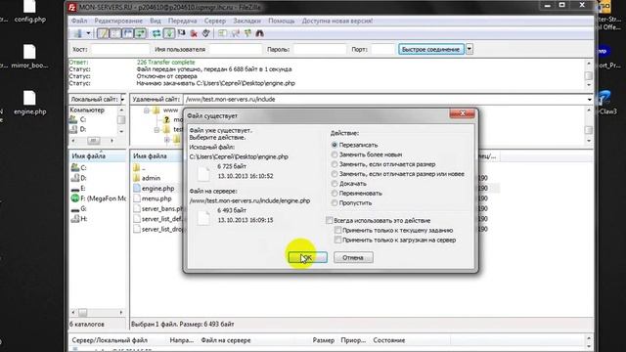
Task: Select menu.php in the remote file list
Action: point(156,198)
